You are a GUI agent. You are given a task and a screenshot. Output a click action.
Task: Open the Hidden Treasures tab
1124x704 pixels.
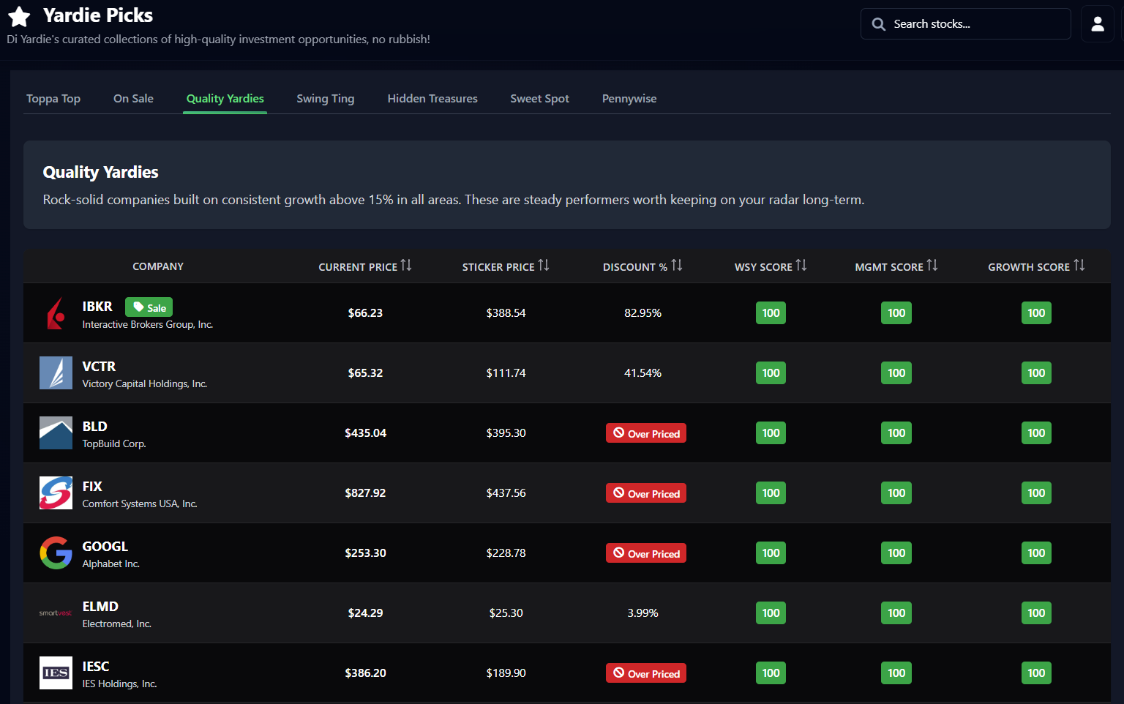click(x=432, y=99)
